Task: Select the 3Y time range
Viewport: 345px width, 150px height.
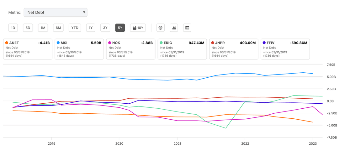Action: point(105,28)
